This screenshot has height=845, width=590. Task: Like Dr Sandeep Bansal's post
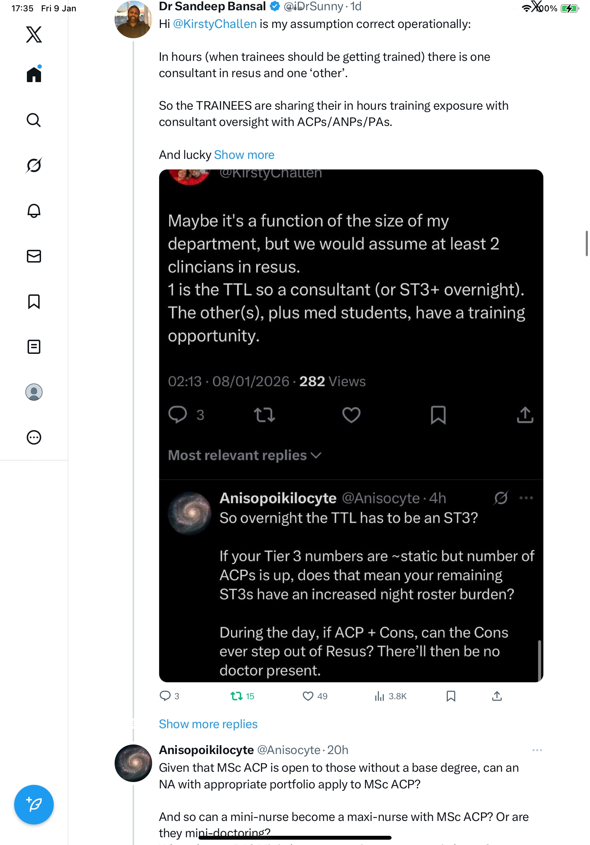[x=308, y=696]
